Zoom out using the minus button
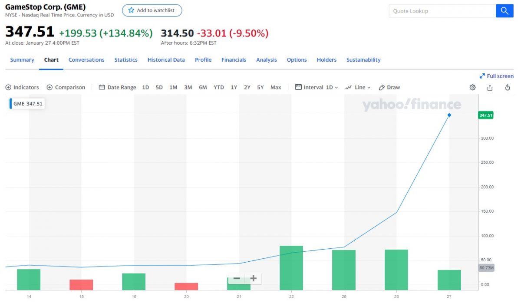This screenshot has height=303, width=521. coord(237,279)
